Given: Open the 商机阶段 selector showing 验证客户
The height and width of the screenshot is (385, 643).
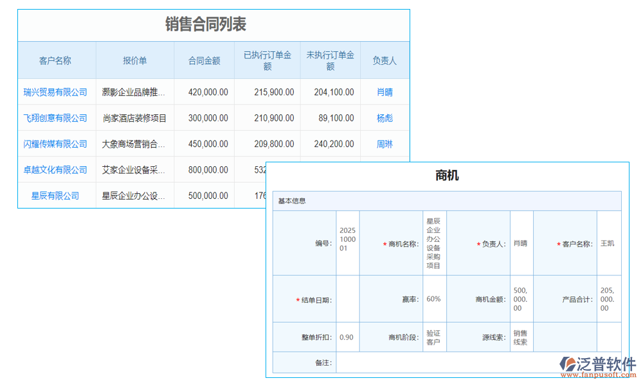Looking at the screenshot, I should 433,337.
